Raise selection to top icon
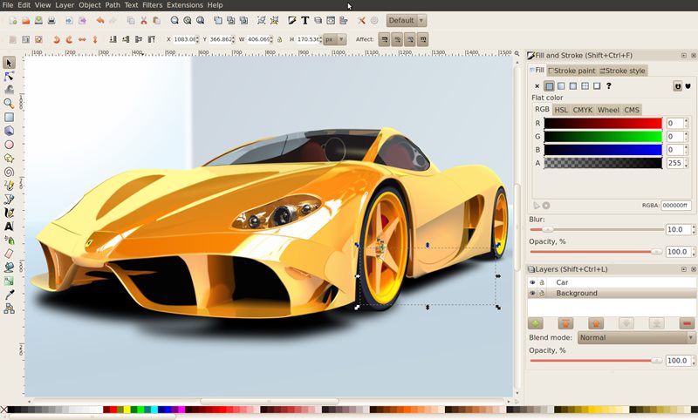Viewport: 698px width, 420px height. point(152,39)
